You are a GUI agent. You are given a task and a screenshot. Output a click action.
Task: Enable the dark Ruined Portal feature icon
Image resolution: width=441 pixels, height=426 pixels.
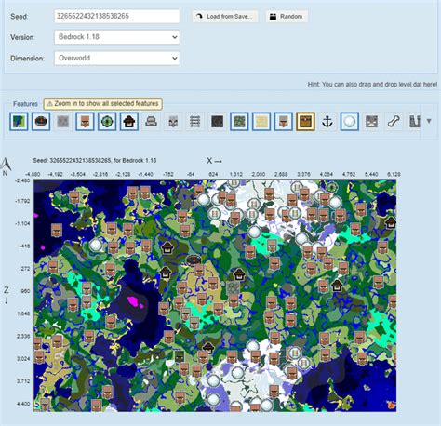coord(217,121)
